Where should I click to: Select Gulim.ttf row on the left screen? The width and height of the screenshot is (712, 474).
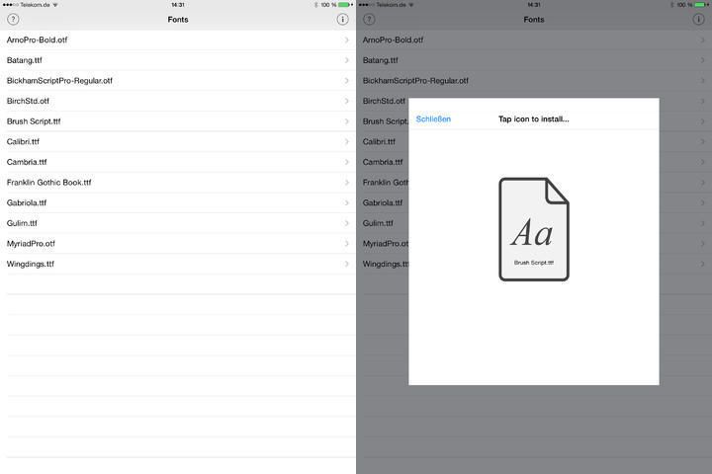click(x=22, y=223)
